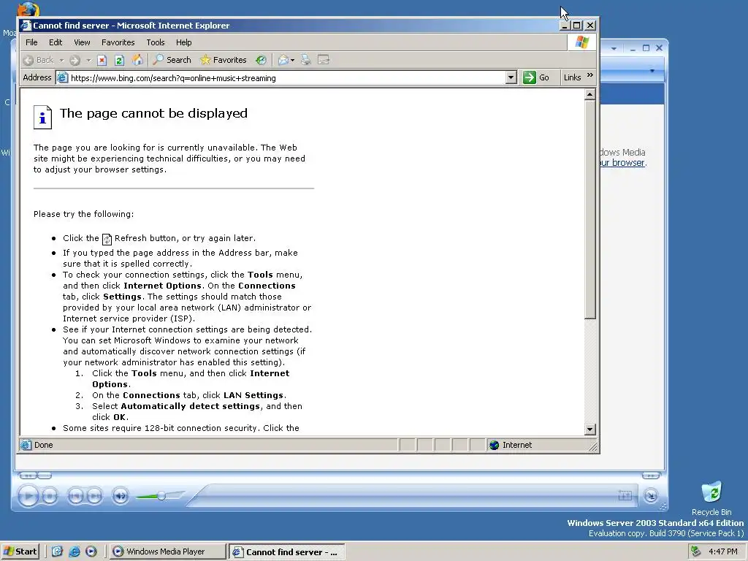The width and height of the screenshot is (748, 561).
Task: Click the 4:47 PM clock
Action: click(x=722, y=552)
